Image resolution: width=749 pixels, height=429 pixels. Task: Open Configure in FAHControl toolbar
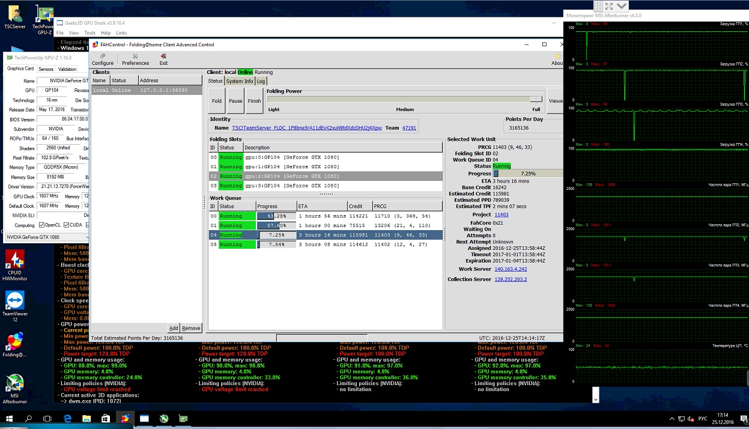[103, 59]
